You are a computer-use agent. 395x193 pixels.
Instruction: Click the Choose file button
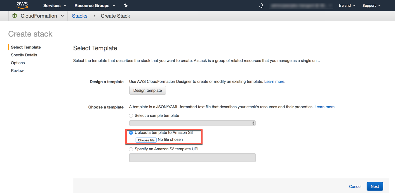point(146,140)
